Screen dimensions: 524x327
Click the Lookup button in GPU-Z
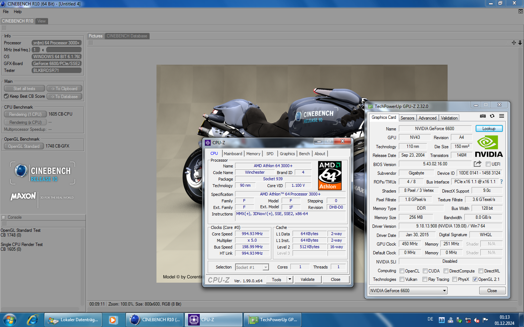[489, 129]
